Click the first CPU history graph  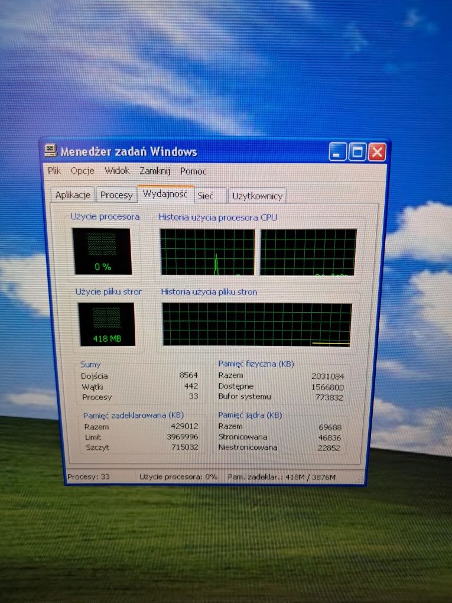[207, 252]
